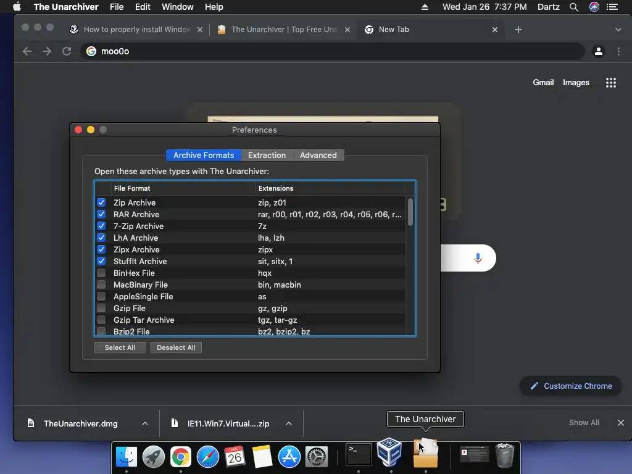Open The Unarchiver app menu

point(66,7)
